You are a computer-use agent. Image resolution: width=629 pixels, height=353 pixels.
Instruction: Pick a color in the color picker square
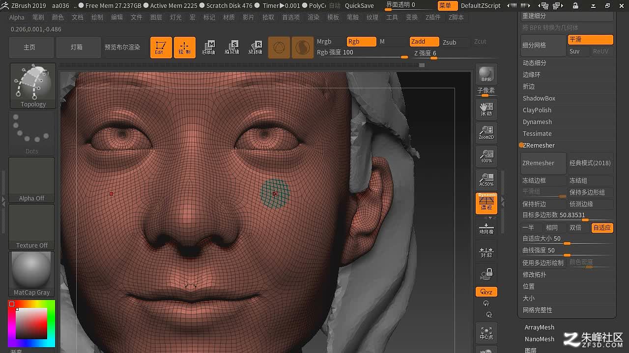[x=31, y=323]
